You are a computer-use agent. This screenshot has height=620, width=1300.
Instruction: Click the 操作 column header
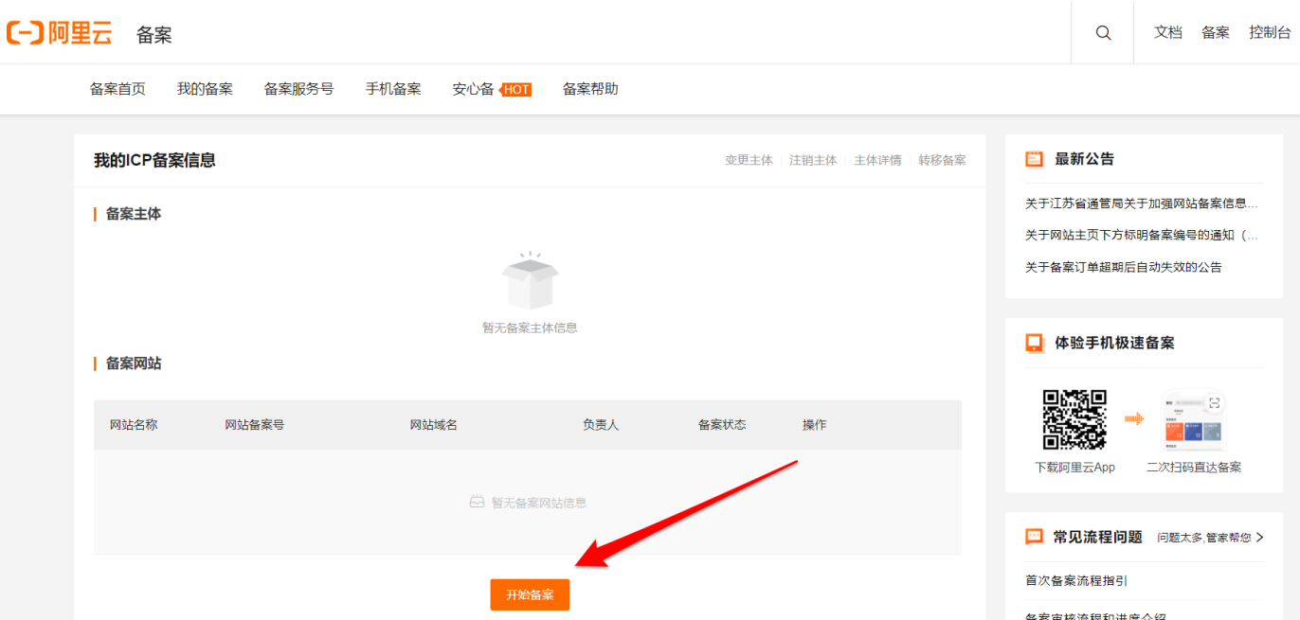click(815, 425)
